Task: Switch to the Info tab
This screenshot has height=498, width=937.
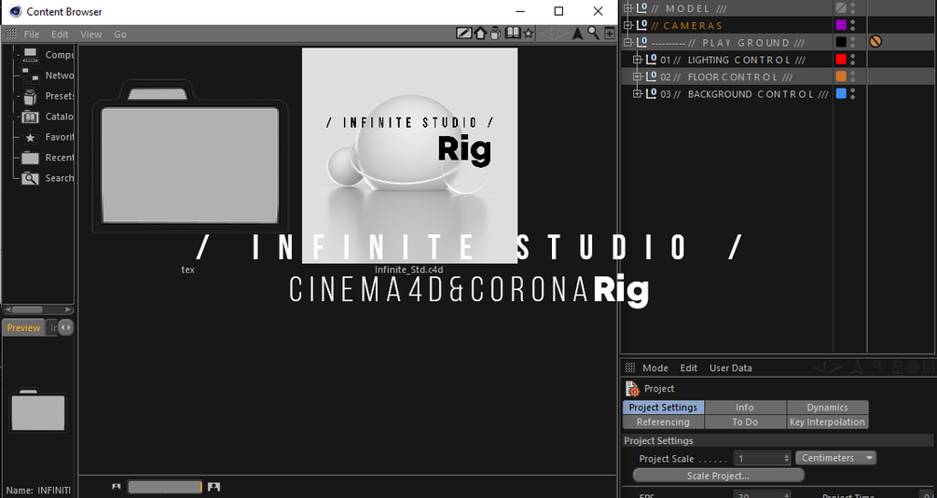Action: point(745,408)
